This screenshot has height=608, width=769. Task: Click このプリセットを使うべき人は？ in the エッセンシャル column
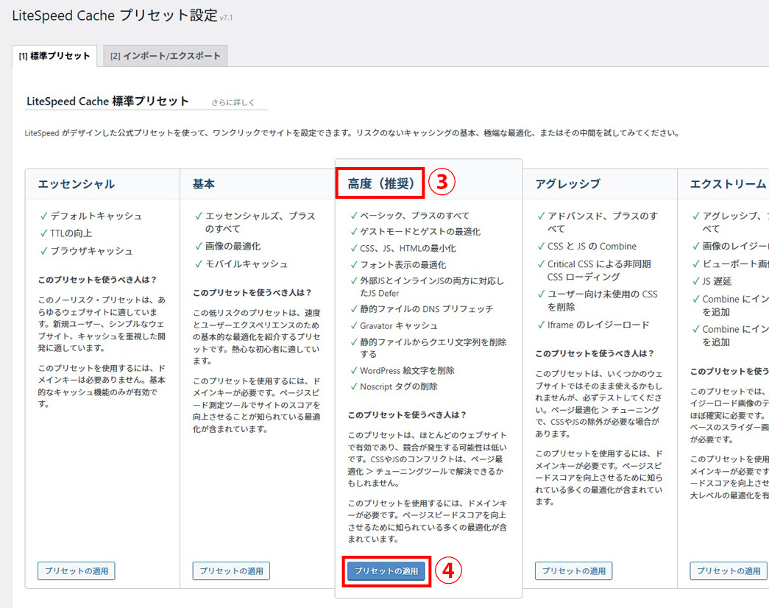click(x=97, y=280)
